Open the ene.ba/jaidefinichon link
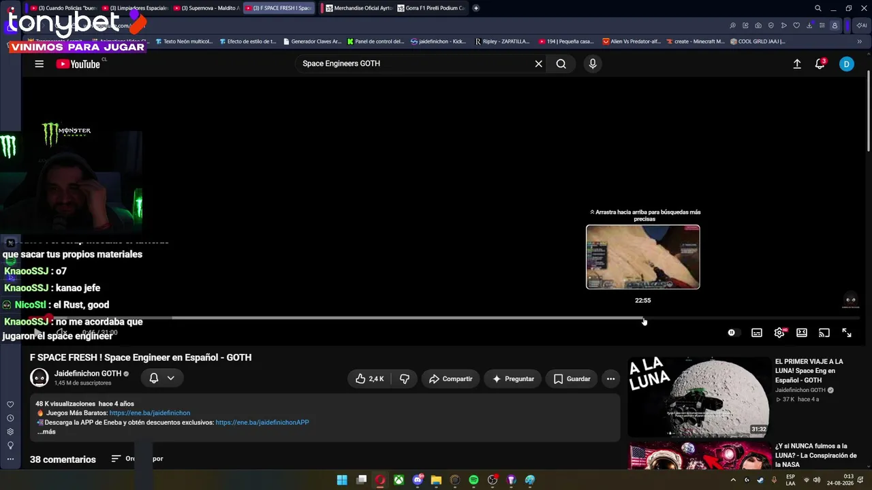 pyautogui.click(x=150, y=413)
